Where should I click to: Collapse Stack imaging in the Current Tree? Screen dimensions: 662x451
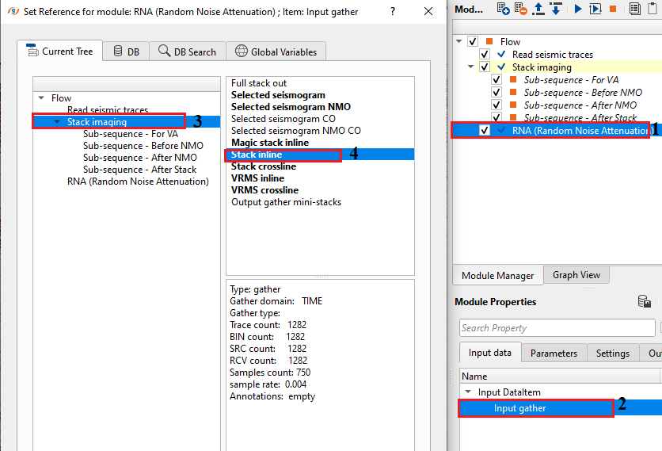pos(56,122)
